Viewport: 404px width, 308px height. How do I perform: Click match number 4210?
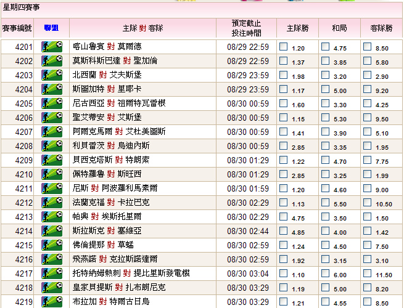click(23, 174)
